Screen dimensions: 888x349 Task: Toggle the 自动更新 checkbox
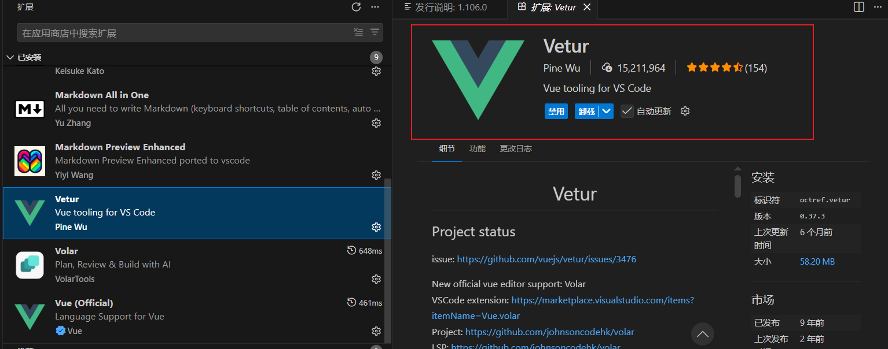pos(627,111)
